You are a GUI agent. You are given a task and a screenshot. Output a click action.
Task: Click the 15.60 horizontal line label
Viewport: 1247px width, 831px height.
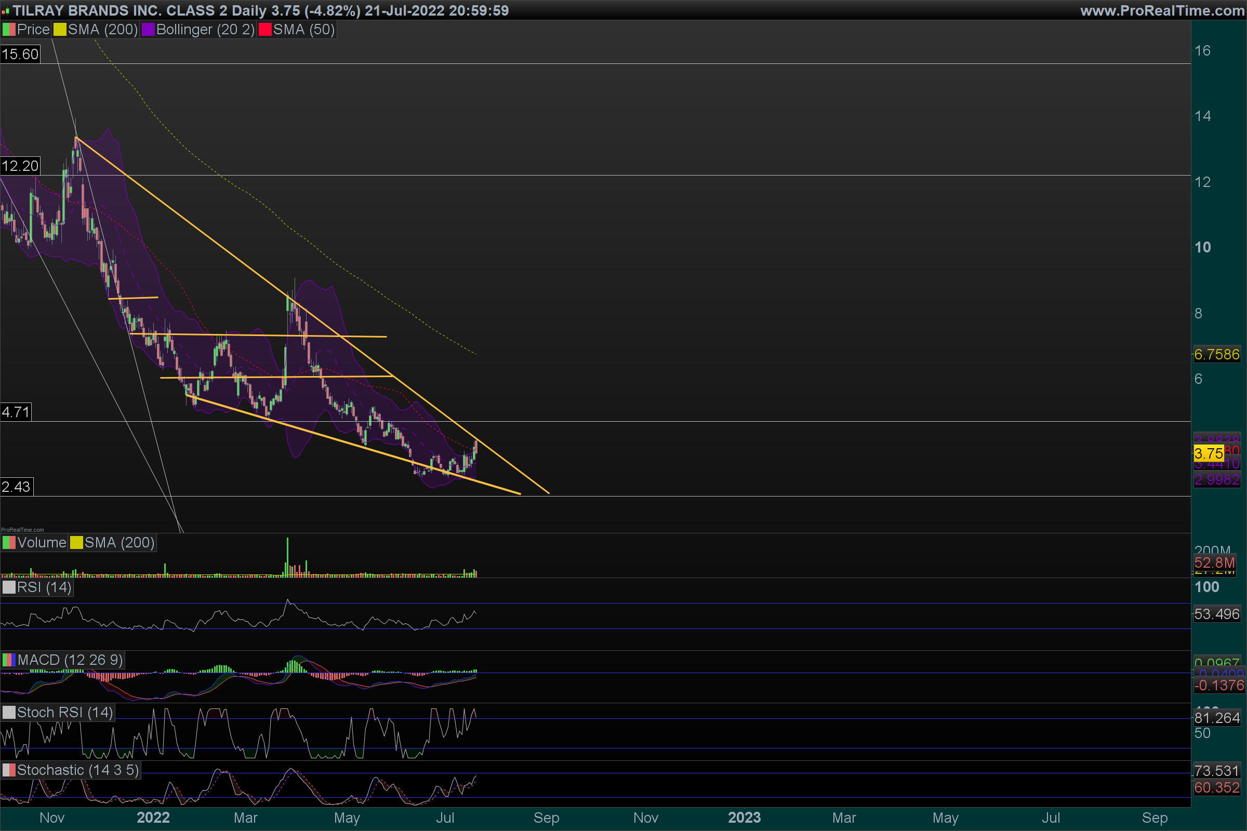(20, 54)
